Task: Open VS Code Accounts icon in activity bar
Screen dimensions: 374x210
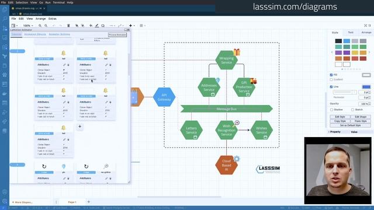Action: (5, 192)
